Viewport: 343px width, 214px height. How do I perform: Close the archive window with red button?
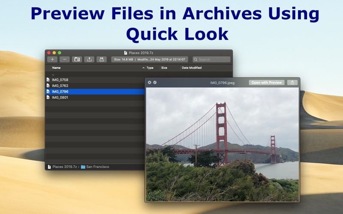49,53
